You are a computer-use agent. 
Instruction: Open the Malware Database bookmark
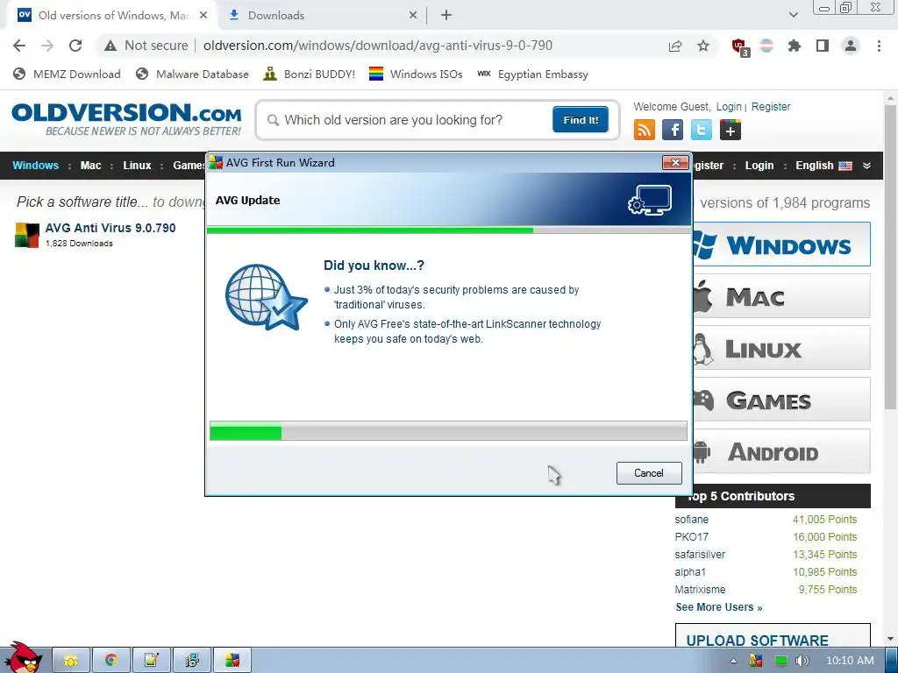click(192, 74)
